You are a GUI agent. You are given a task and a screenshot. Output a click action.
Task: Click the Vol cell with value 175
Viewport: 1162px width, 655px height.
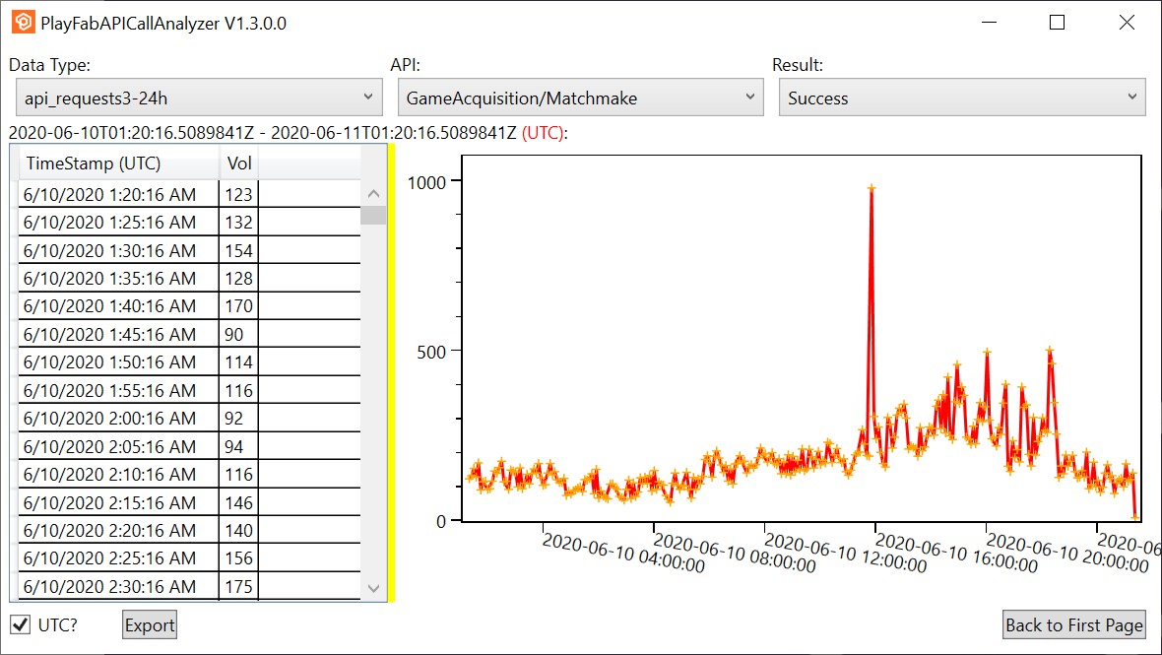(238, 586)
